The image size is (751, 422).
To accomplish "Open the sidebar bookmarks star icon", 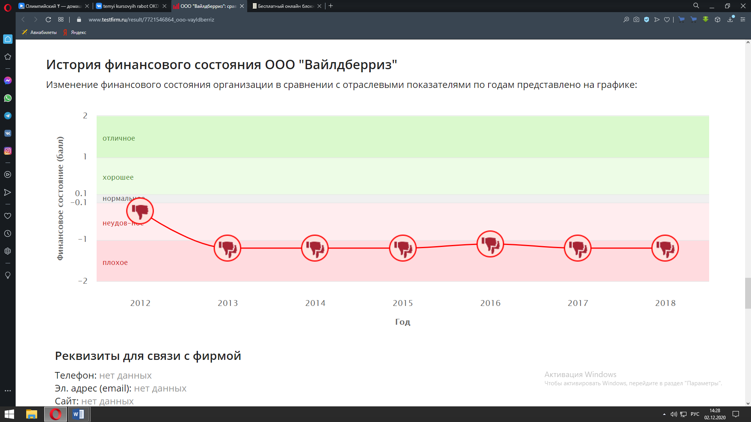I will [8, 57].
